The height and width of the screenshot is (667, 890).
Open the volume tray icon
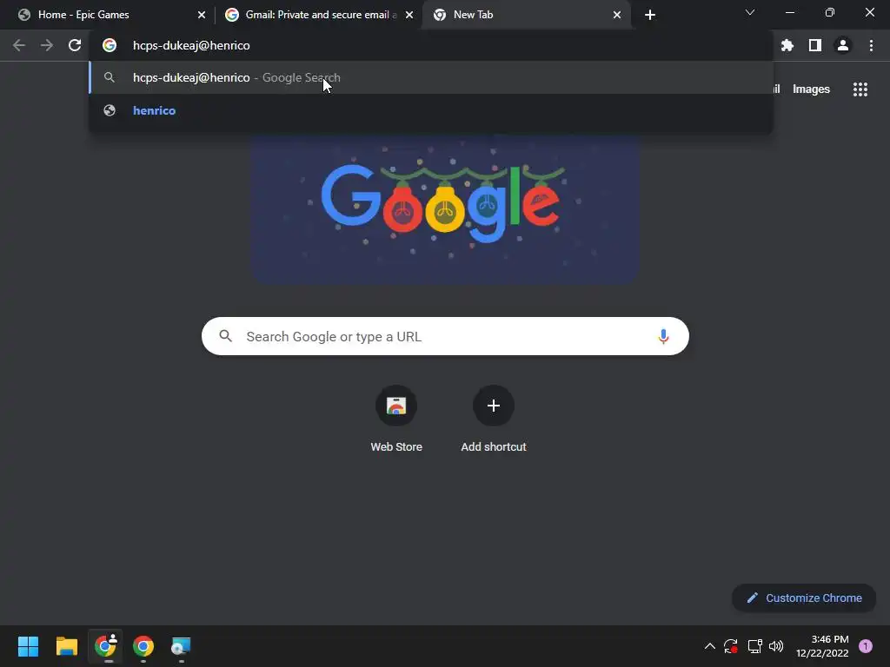tap(776, 646)
